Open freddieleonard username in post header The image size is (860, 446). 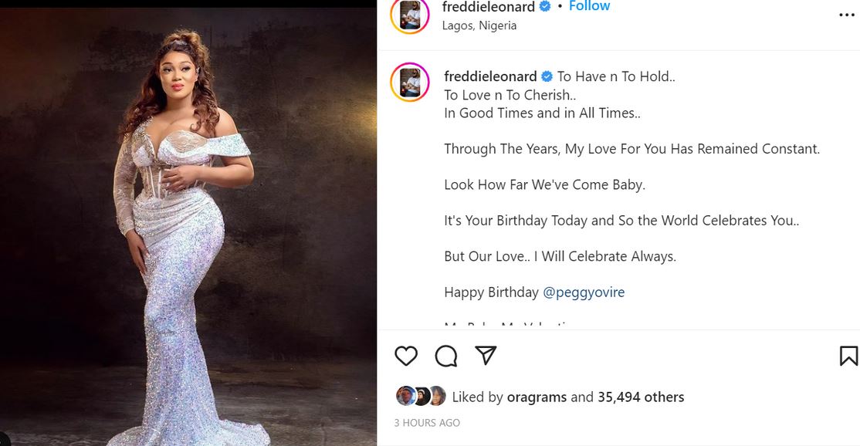488,7
